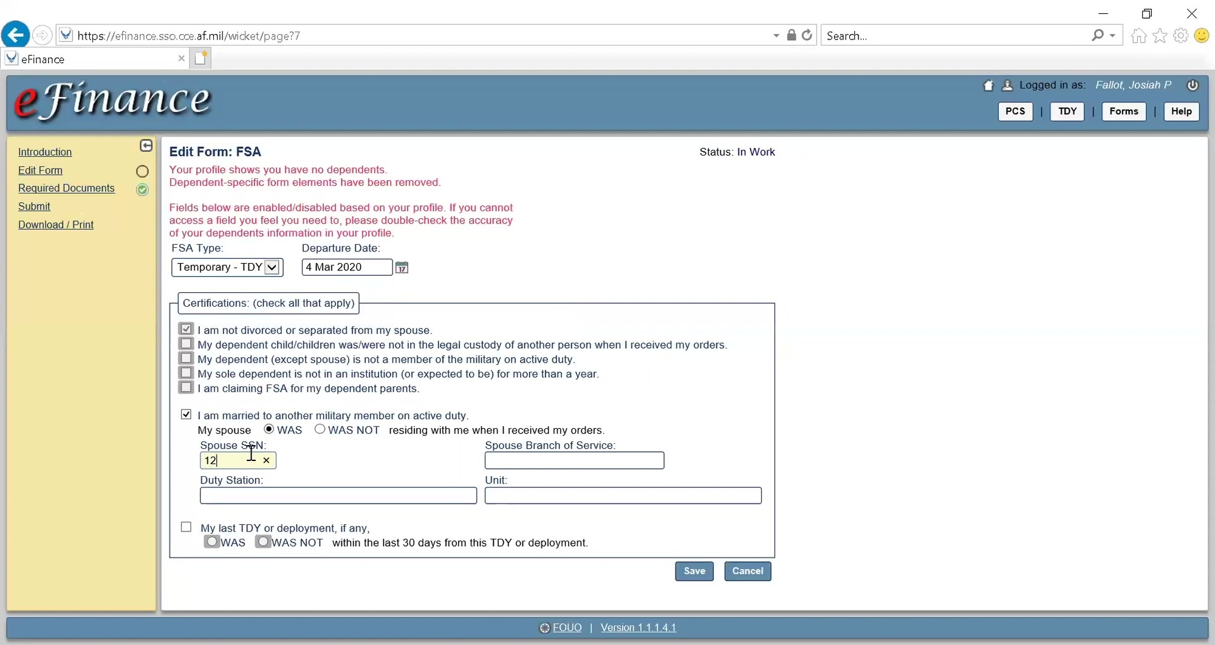Screen dimensions: 1215x645
Task: Click the security lock icon in the address bar
Action: [791, 35]
